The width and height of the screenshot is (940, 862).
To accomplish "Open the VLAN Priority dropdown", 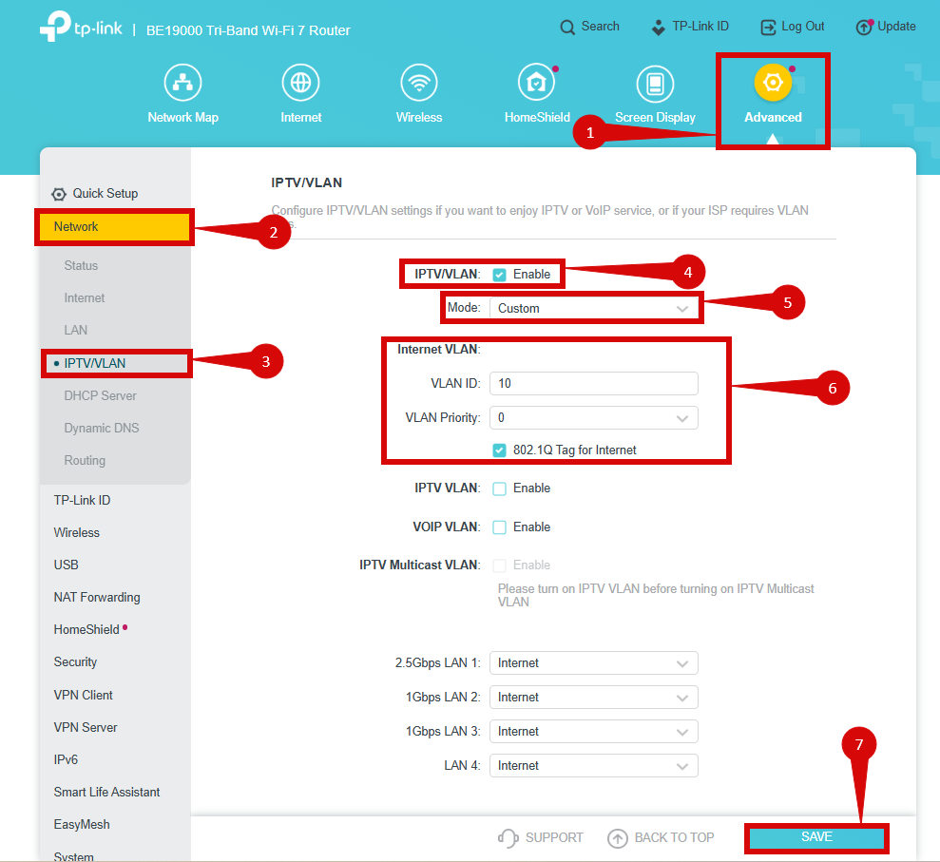I will 594,417.
